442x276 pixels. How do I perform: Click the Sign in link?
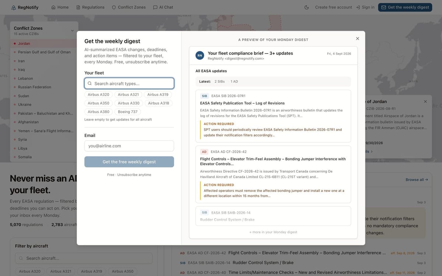point(365,7)
